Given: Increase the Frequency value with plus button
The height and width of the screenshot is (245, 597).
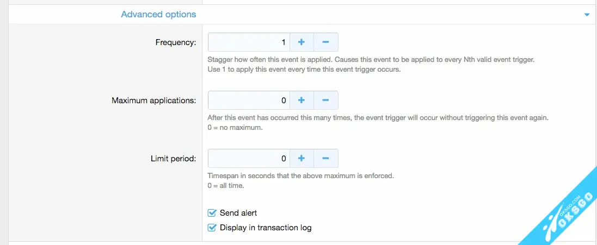Looking at the screenshot, I should 301,42.
